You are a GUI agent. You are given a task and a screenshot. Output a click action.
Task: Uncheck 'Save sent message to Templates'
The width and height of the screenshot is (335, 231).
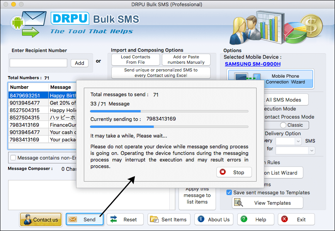(229, 192)
